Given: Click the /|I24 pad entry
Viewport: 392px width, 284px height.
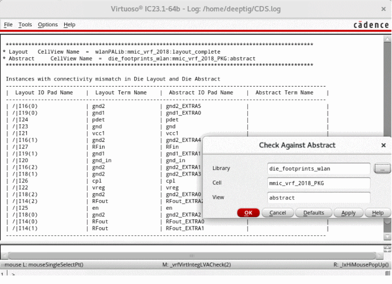Looking at the screenshot, I should click(x=20, y=119).
